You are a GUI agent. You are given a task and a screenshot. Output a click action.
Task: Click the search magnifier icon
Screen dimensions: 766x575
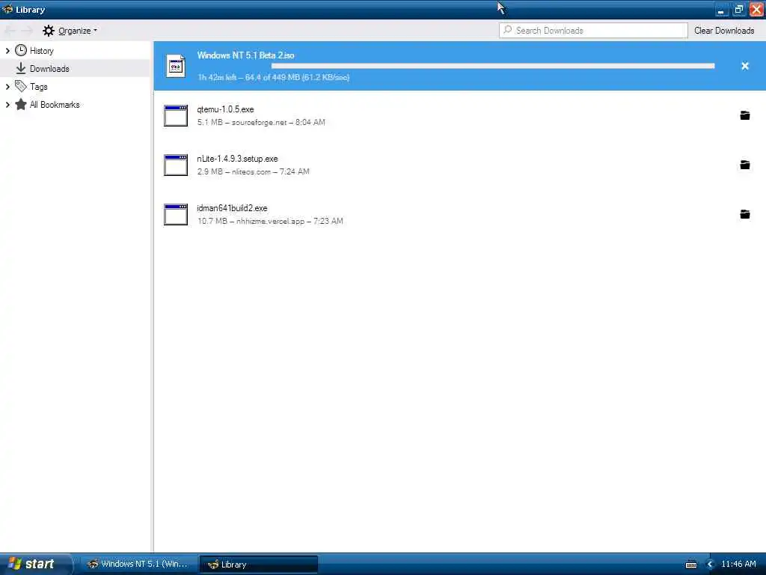[x=508, y=30]
